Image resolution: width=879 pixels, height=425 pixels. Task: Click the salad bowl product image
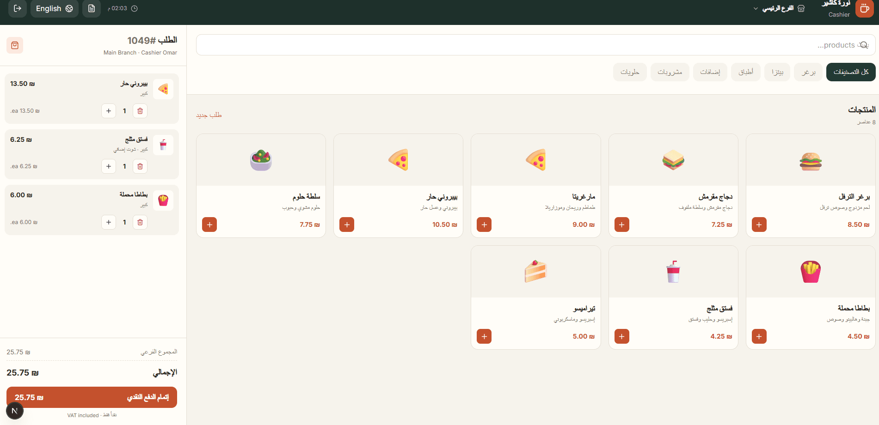(261, 160)
